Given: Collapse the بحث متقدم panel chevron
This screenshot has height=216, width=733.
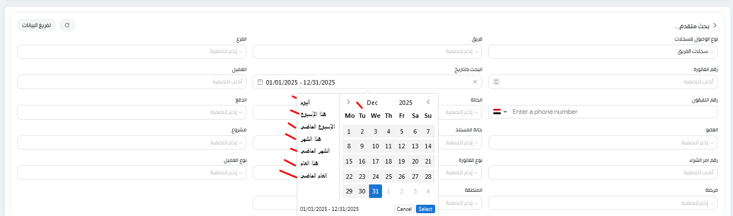Looking at the screenshot, I should (714, 26).
